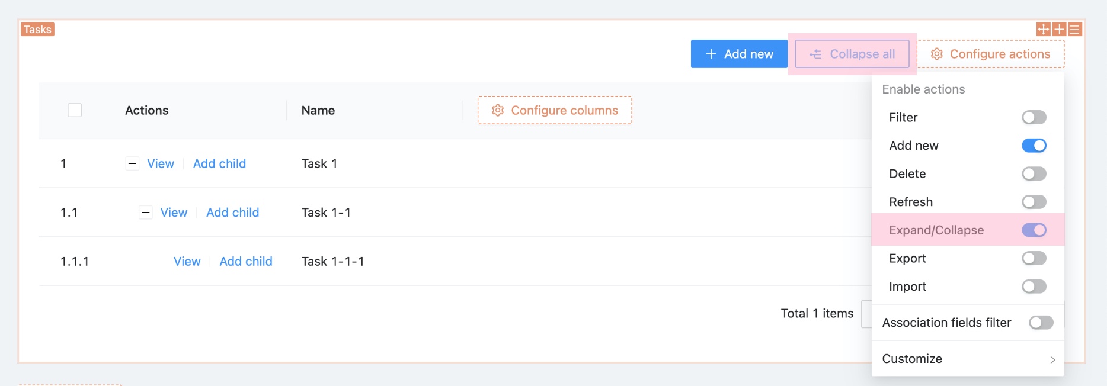Expand the Customize submenu arrow

point(1052,359)
